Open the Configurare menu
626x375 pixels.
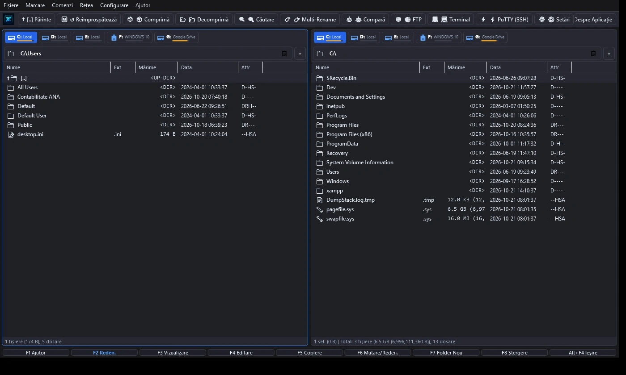point(114,5)
